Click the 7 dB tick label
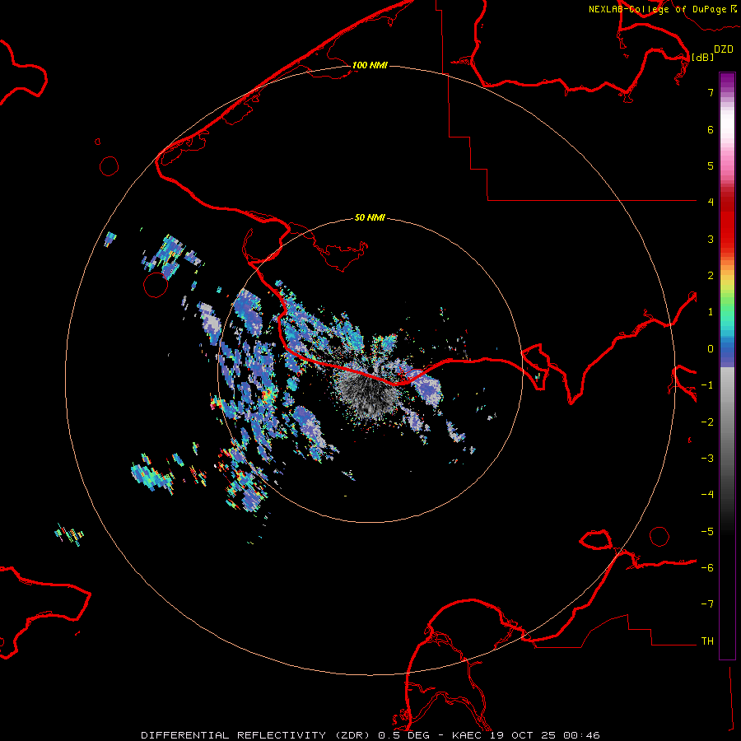741x741 pixels. click(x=711, y=92)
